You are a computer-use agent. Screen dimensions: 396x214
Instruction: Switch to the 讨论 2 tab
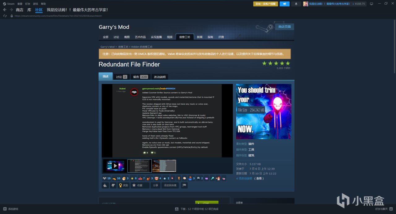tap(122, 77)
